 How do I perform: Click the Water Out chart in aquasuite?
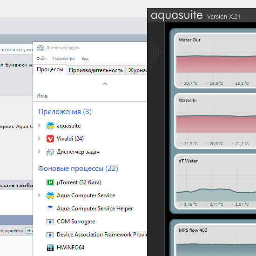pyautogui.click(x=216, y=61)
